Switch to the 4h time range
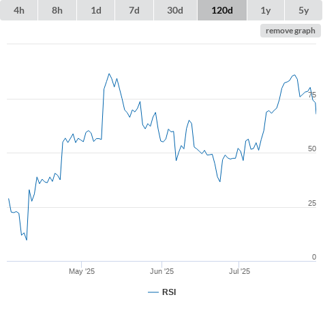Image resolution: width=323 pixels, height=310 pixels. [19, 10]
